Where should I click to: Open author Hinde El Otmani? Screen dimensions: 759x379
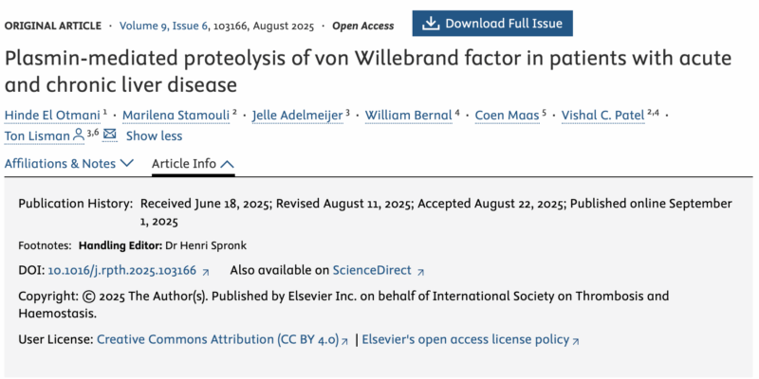[x=54, y=115]
